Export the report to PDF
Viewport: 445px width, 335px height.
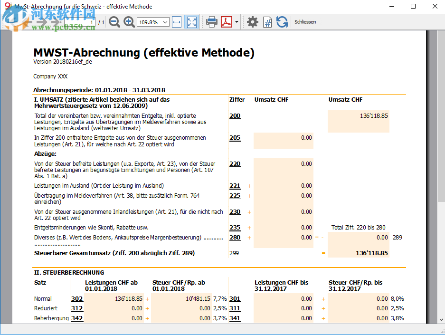227,22
